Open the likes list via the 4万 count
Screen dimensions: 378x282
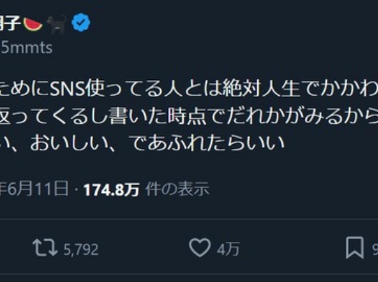(x=228, y=249)
